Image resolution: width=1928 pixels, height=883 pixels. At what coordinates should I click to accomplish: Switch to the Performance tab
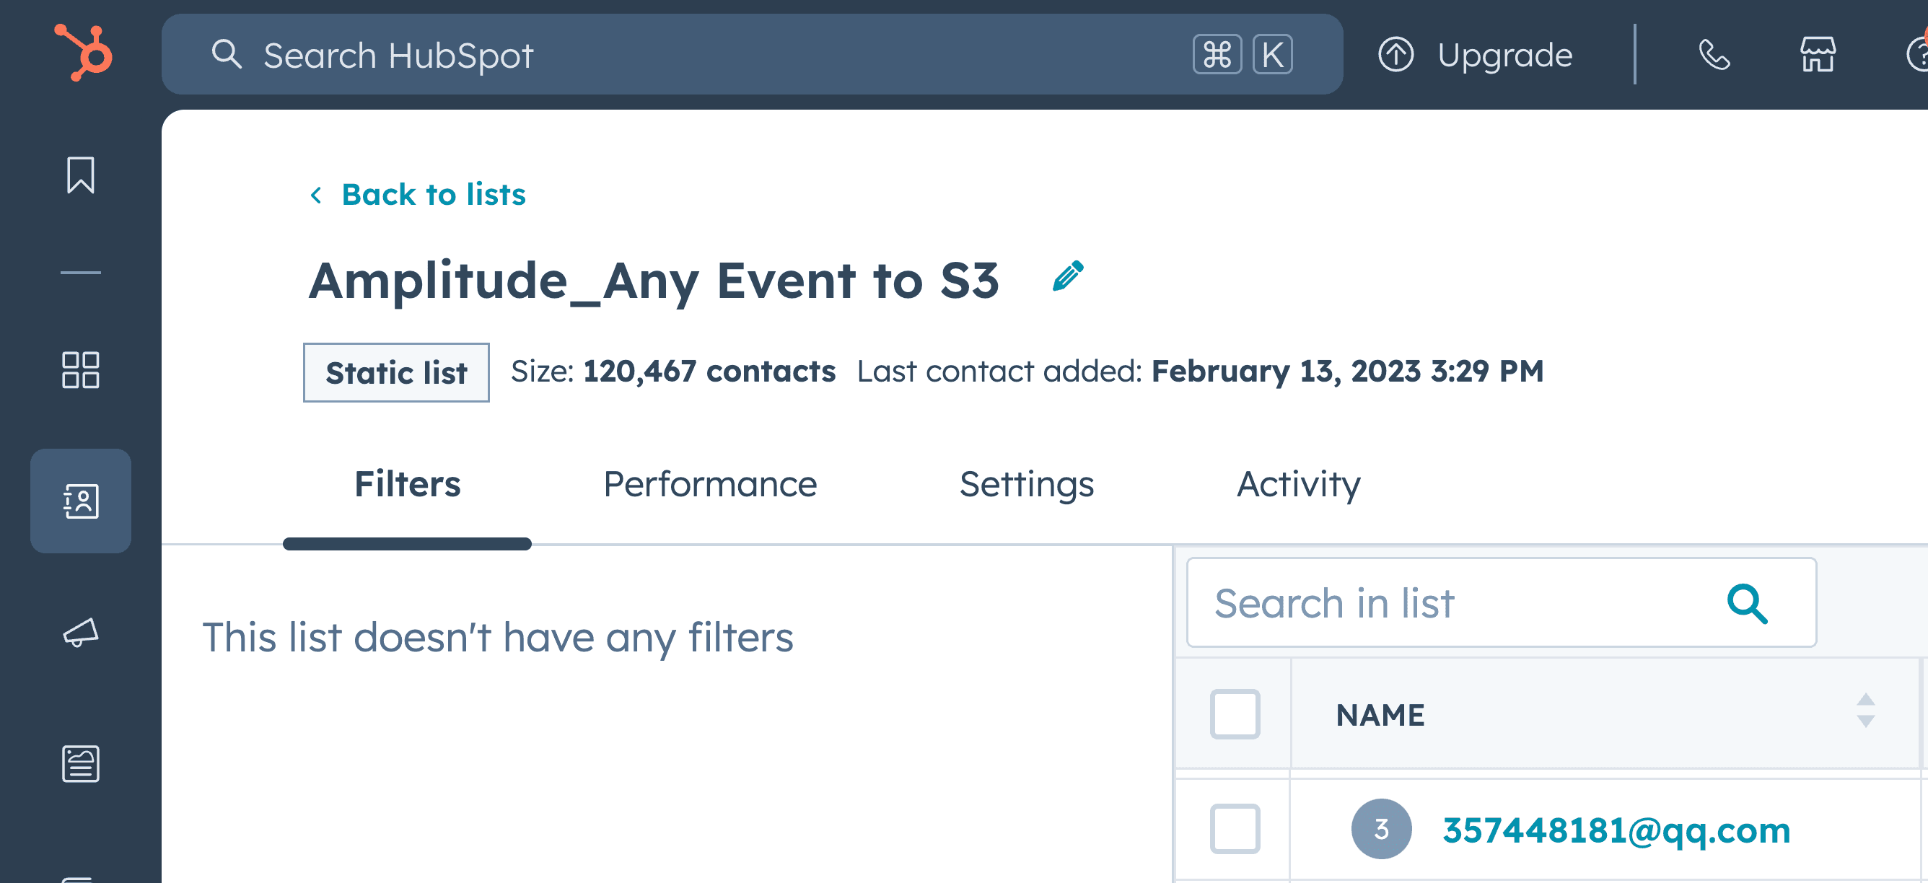pos(711,484)
